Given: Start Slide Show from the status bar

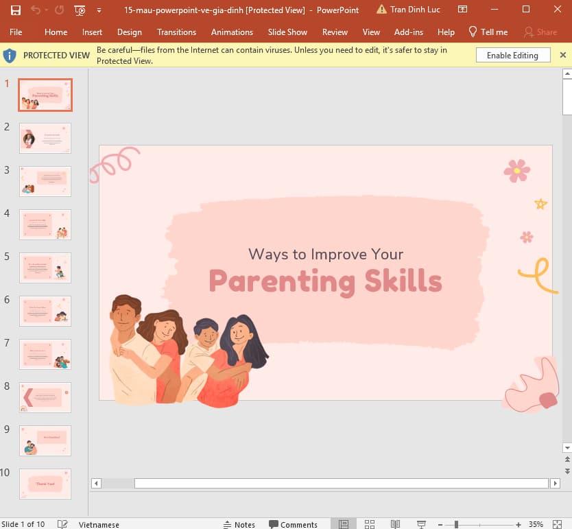Looking at the screenshot, I should [421, 524].
